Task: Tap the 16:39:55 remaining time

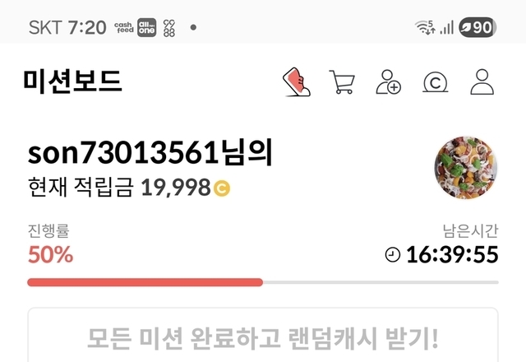Action: click(x=452, y=254)
